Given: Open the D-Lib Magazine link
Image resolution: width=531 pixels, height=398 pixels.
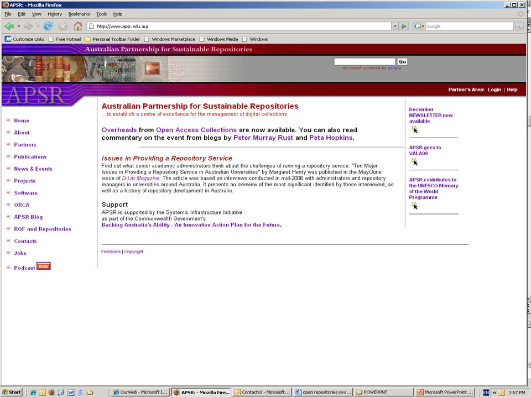Looking at the screenshot, I should coord(140,179).
